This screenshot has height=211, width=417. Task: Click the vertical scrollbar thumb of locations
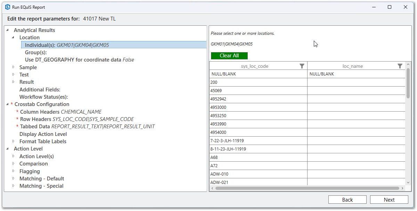408,83
